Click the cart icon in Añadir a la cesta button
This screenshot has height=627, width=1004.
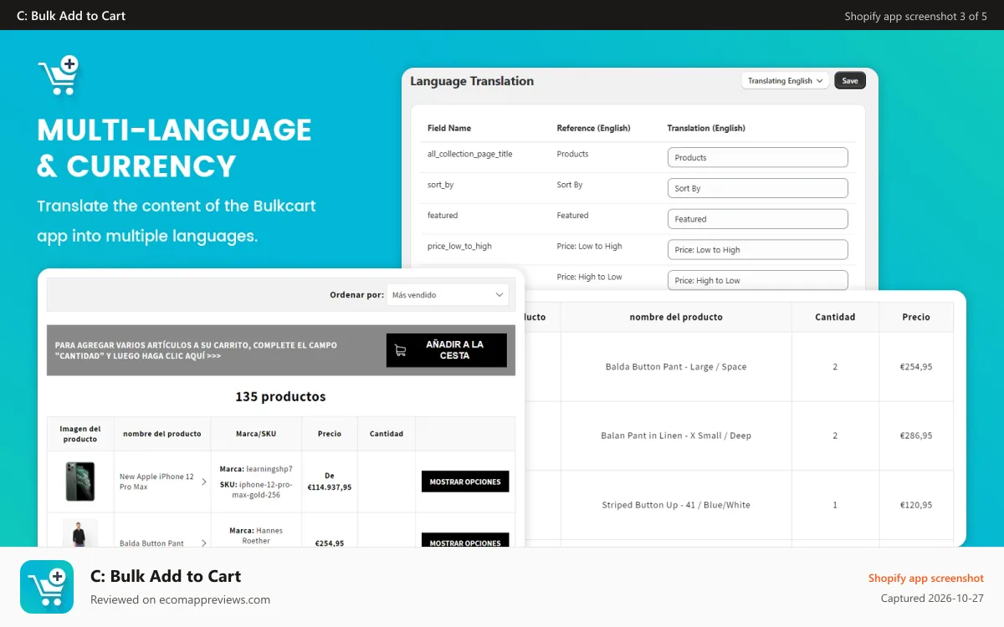click(x=400, y=350)
